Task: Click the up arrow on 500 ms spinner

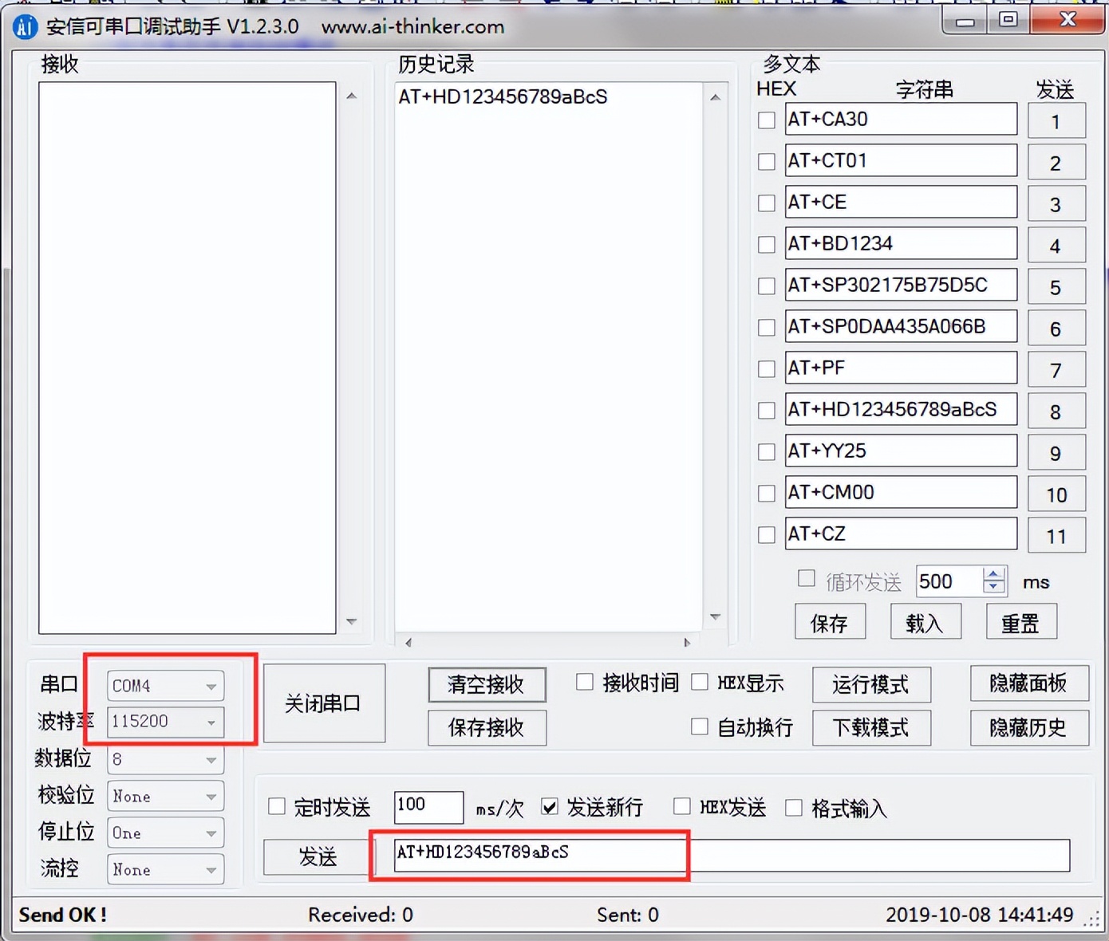Action: pyautogui.click(x=994, y=575)
